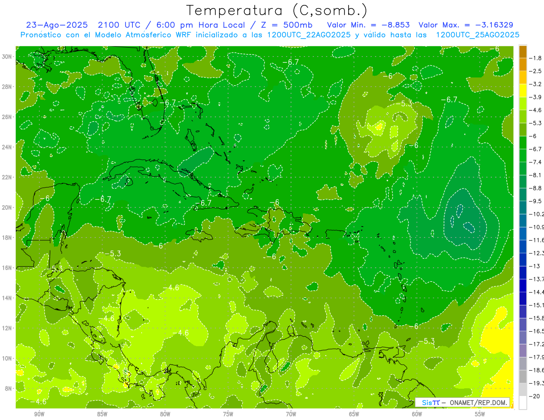The width and height of the screenshot is (544, 420).
Task: Click the 'Valor Min. = -8.853' text
Action: coord(368,25)
